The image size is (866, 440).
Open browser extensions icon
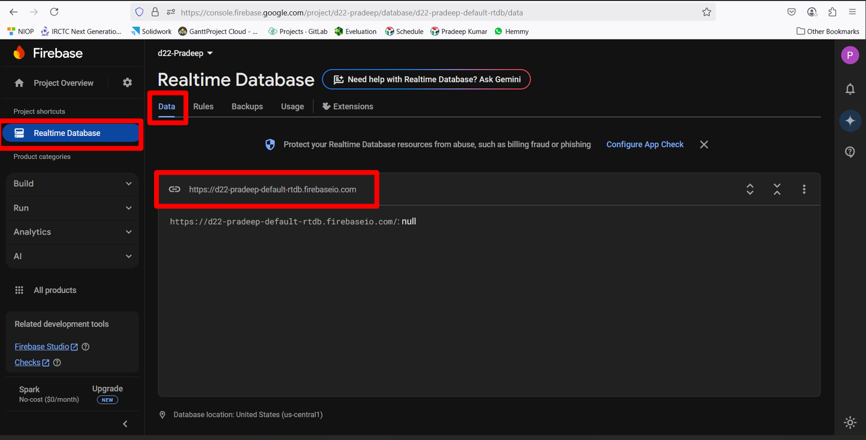click(832, 12)
